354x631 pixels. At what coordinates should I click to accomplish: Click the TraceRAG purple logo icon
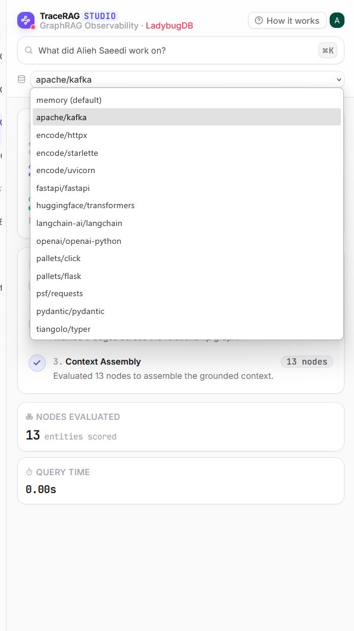pos(26,20)
